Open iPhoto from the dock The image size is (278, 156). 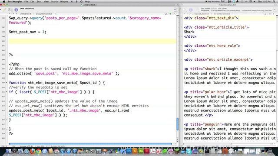(81, 151)
